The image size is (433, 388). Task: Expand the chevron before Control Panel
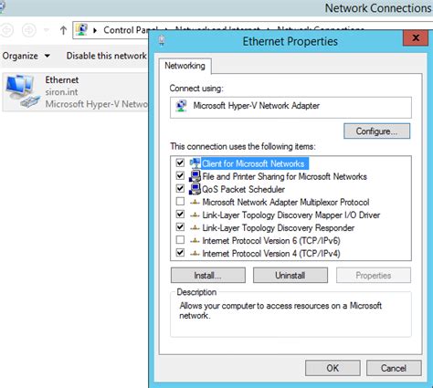pos(95,30)
